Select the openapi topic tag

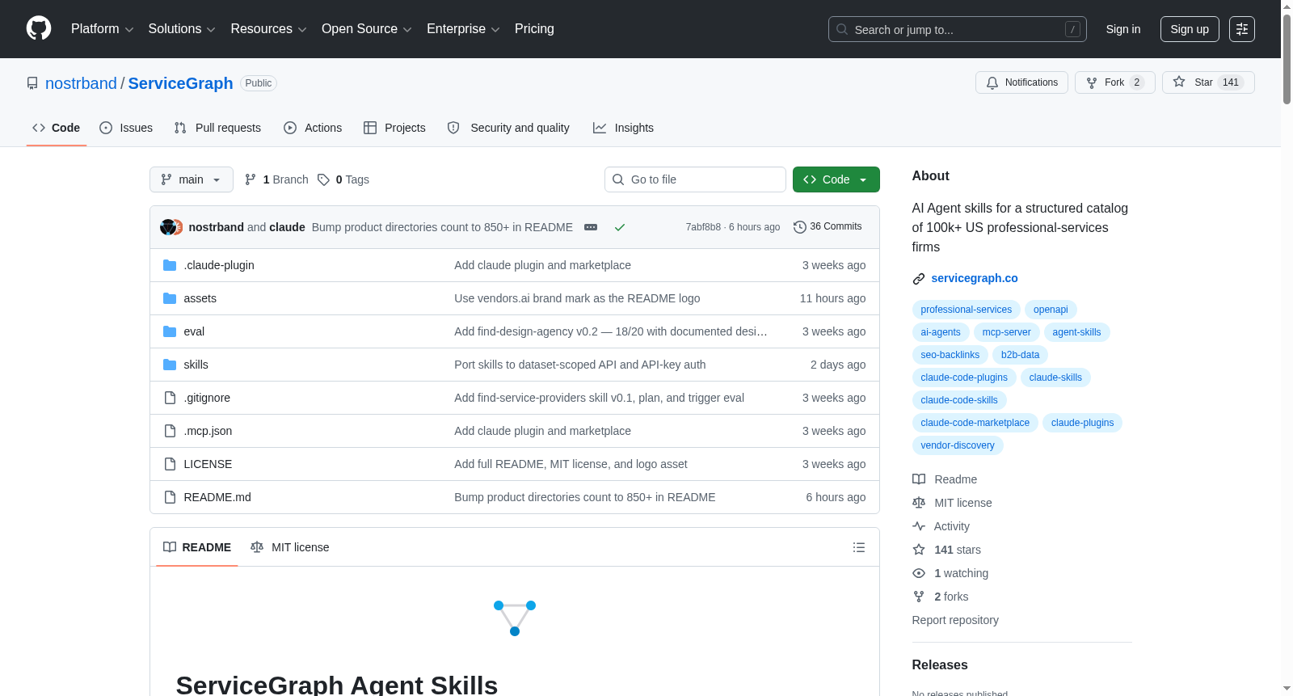(x=1051, y=310)
